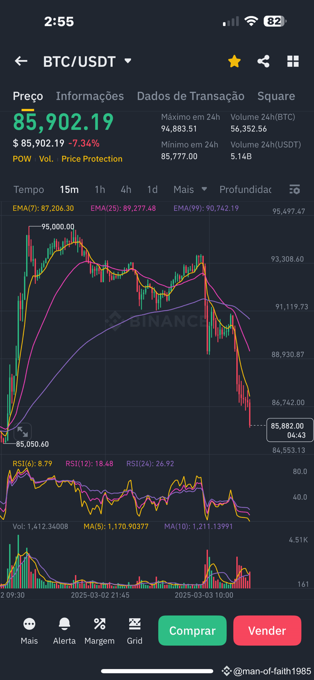Open the Grid trading icon

(135, 631)
